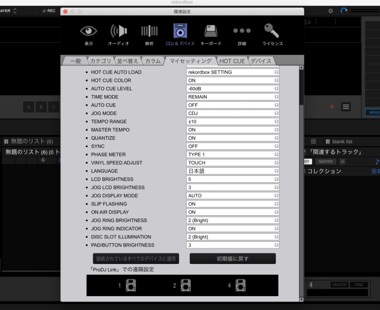Click the scrollbar down arrow in settings list
This screenshot has width=380, height=310.
click(x=301, y=299)
